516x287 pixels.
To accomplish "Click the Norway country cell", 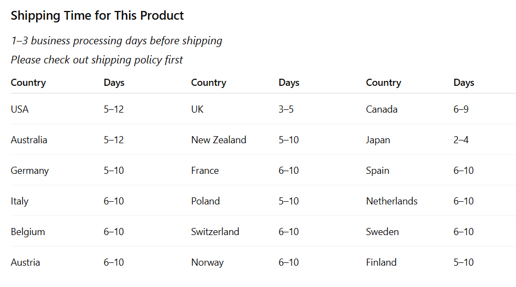I will tap(207, 262).
